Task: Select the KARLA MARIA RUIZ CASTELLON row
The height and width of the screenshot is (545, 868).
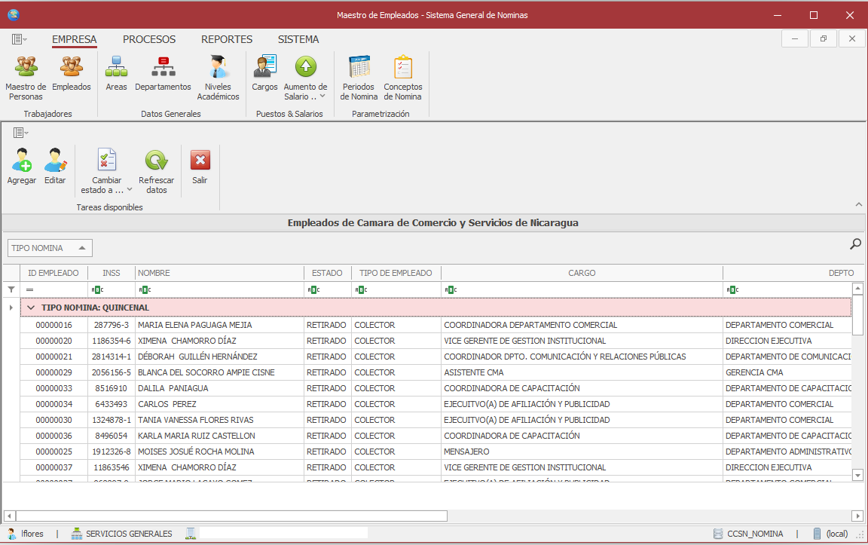Action: click(x=436, y=436)
